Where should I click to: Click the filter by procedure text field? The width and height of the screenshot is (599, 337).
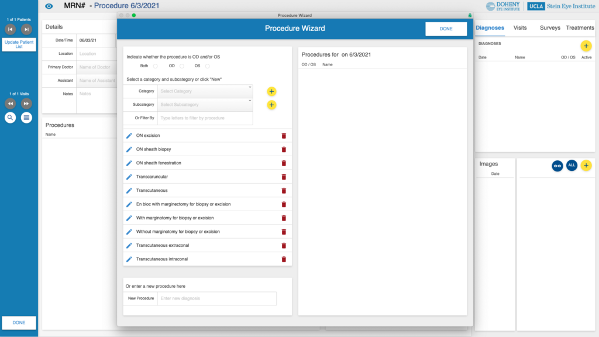tap(205, 118)
